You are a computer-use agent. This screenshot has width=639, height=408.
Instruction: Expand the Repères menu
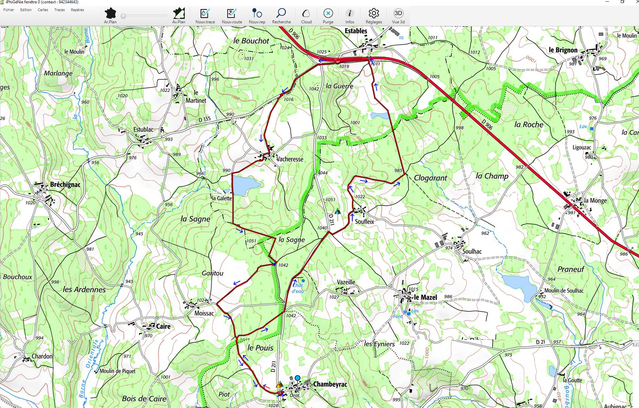click(x=77, y=10)
